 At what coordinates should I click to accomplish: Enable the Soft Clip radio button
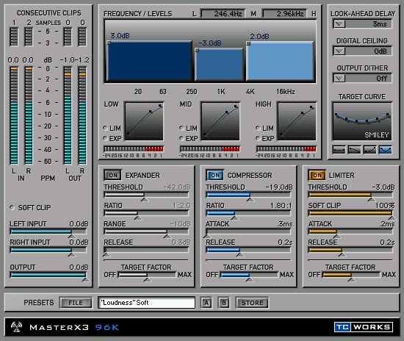pyautogui.click(x=12, y=207)
